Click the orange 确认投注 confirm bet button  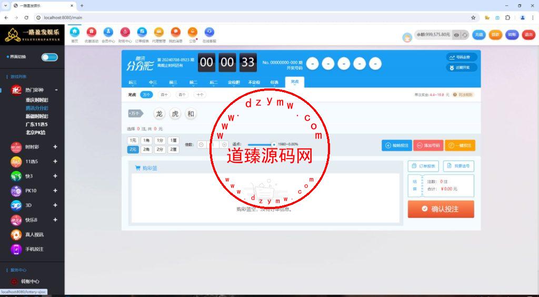pos(441,209)
